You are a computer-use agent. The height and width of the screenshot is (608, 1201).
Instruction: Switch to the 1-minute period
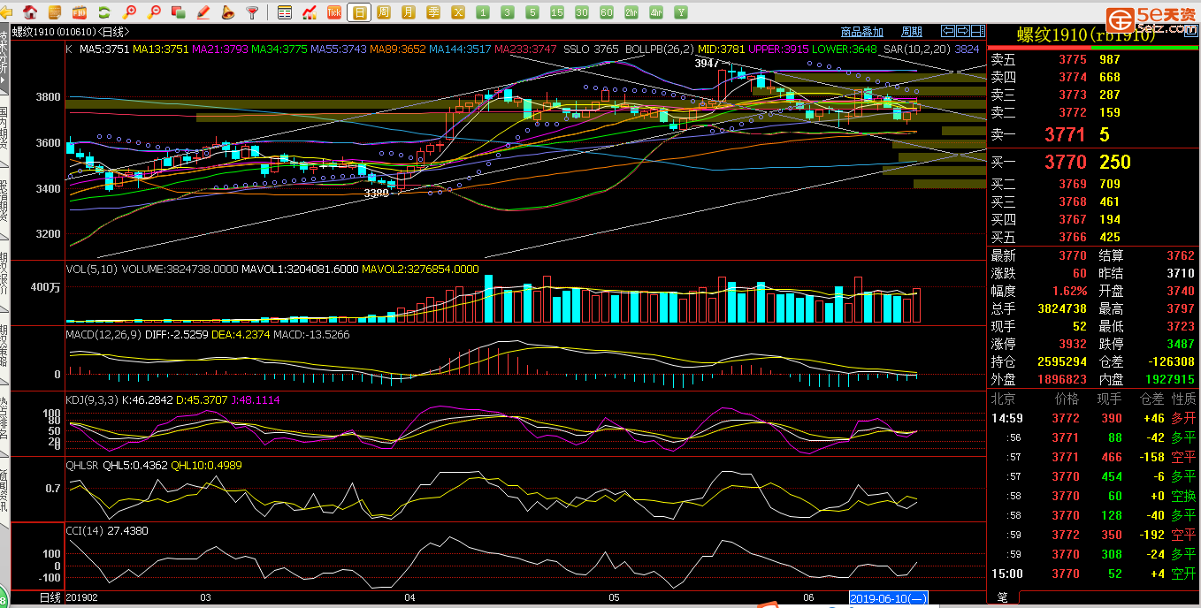pyautogui.click(x=483, y=12)
